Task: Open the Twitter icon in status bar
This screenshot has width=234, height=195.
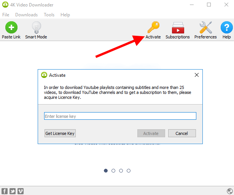Action: 13,191
